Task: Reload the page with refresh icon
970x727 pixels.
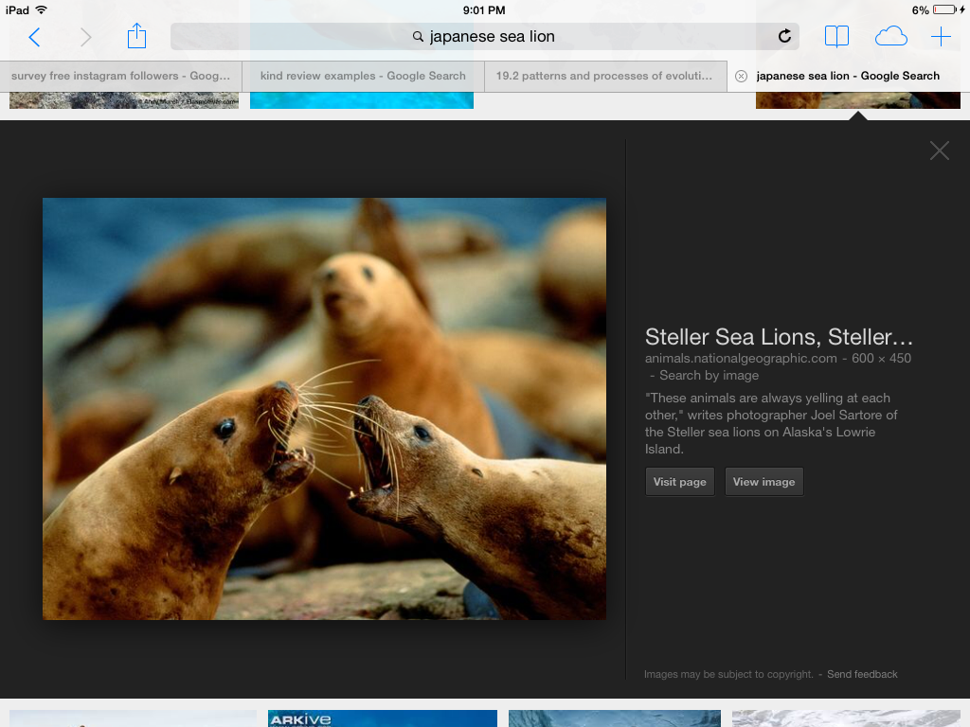Action: 784,37
